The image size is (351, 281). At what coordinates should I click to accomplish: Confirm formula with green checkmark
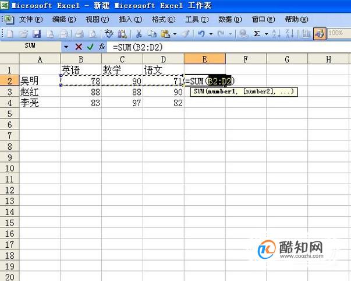pyautogui.click(x=90, y=47)
